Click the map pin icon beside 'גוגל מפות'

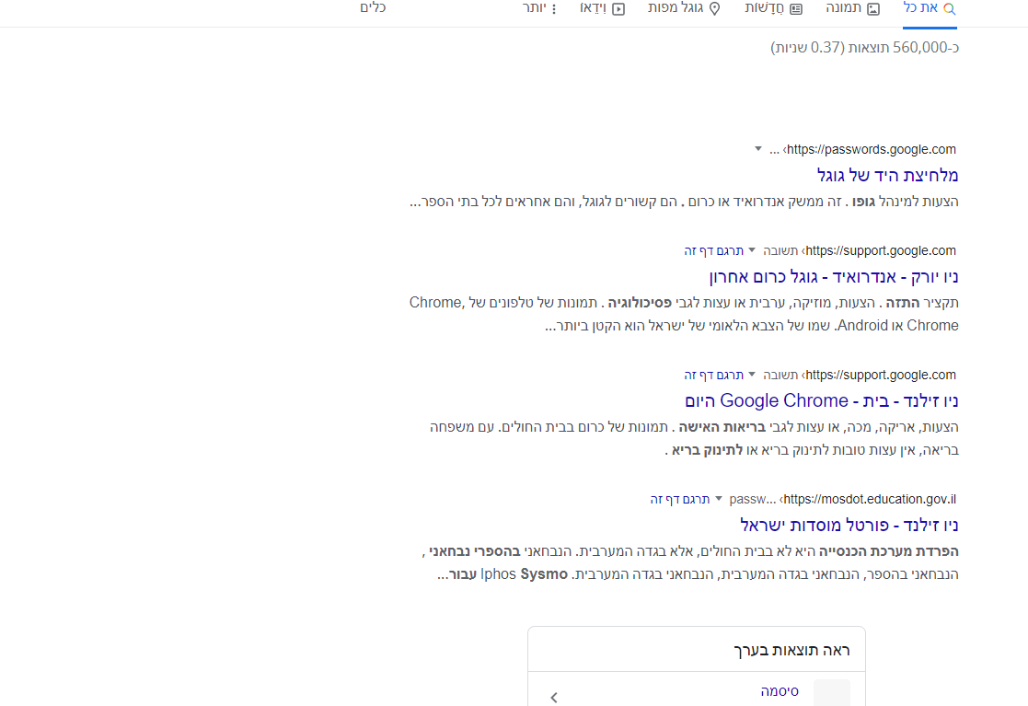[x=714, y=8]
